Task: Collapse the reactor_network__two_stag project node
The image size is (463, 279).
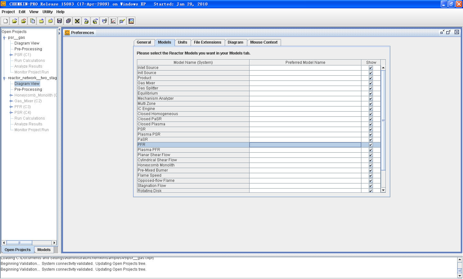Action: click(x=4, y=78)
